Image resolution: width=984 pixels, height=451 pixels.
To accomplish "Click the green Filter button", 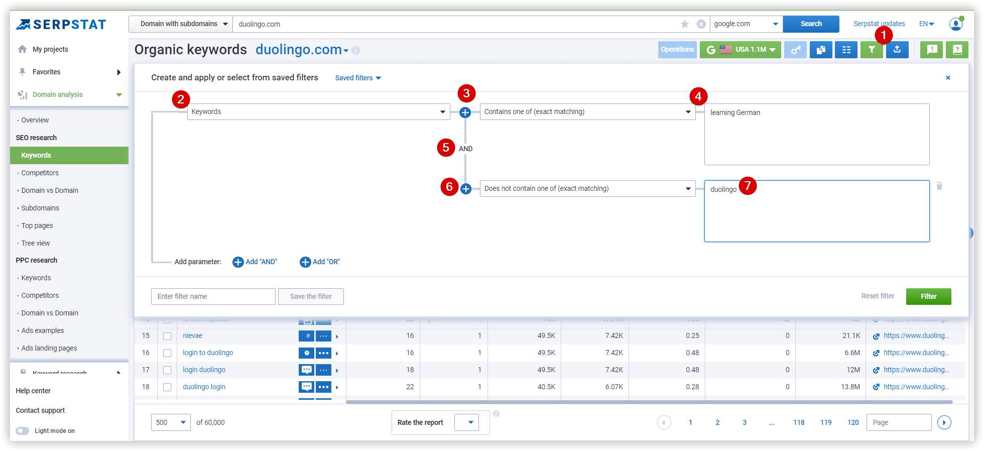I will tap(928, 297).
